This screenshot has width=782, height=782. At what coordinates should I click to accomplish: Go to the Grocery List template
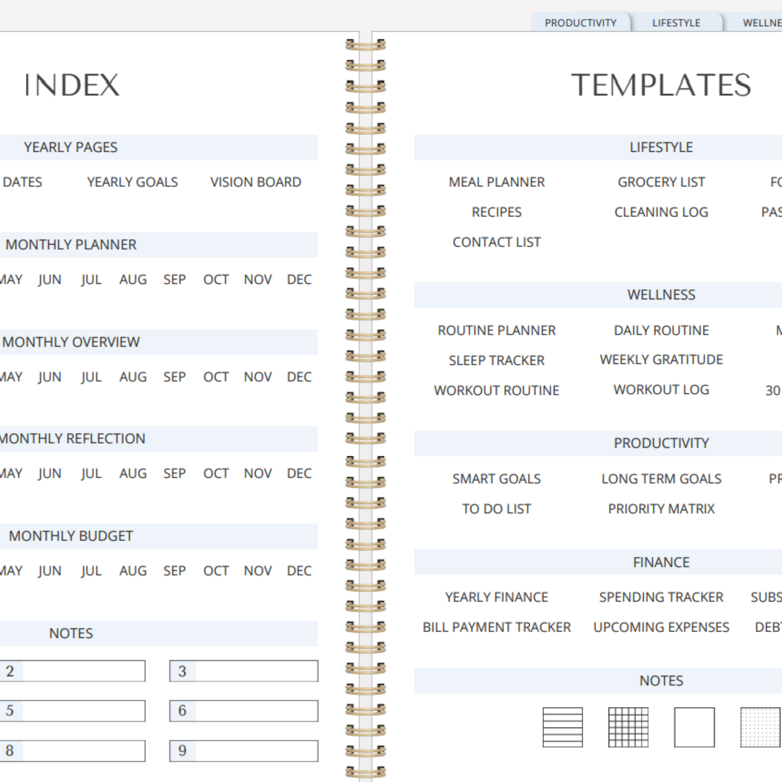click(x=661, y=182)
